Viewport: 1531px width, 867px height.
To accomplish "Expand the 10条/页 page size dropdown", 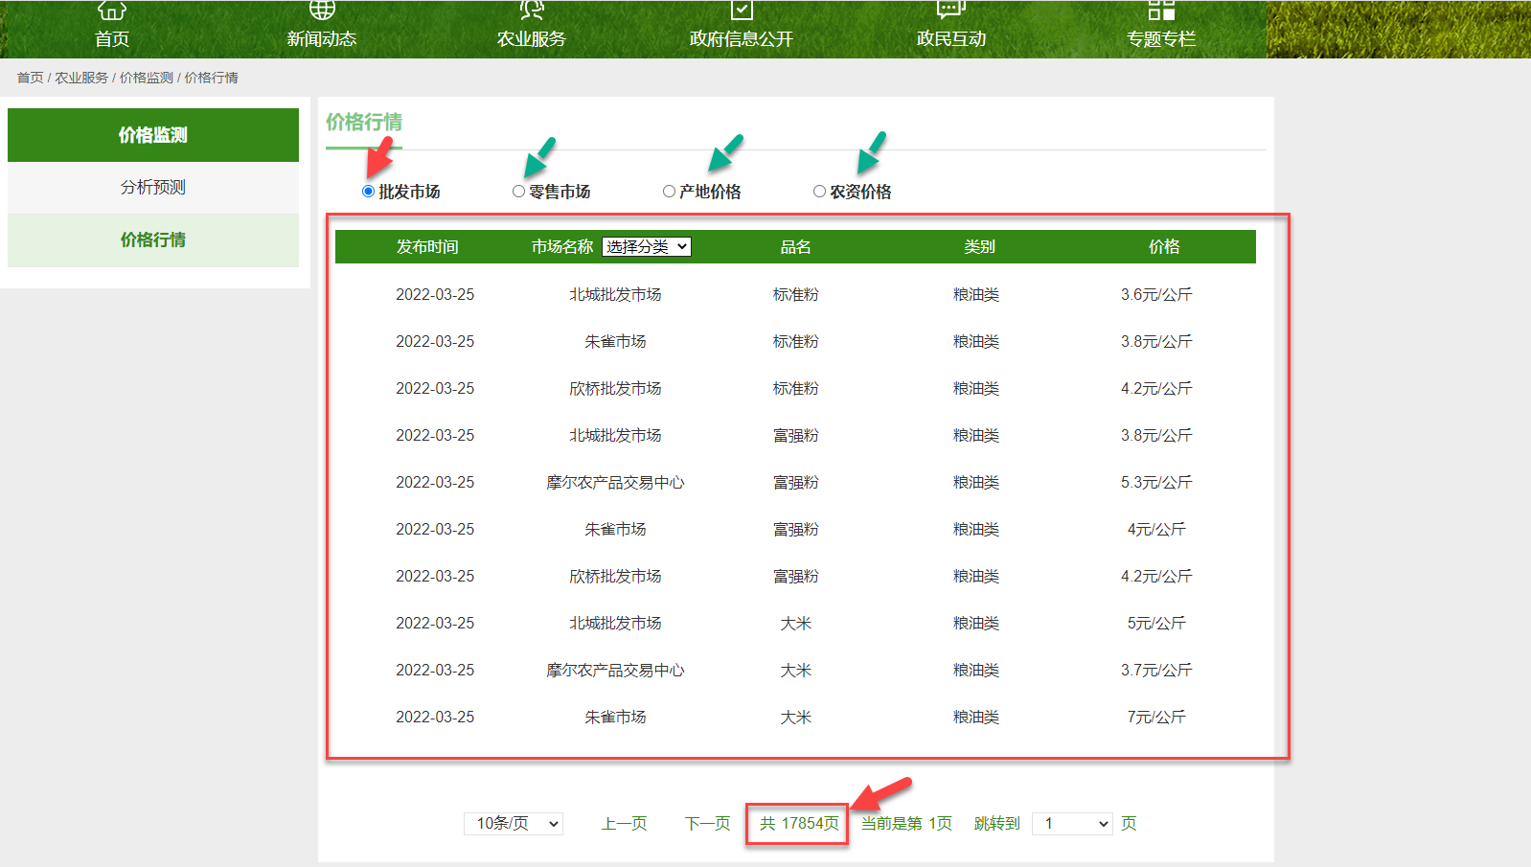I will 514,824.
